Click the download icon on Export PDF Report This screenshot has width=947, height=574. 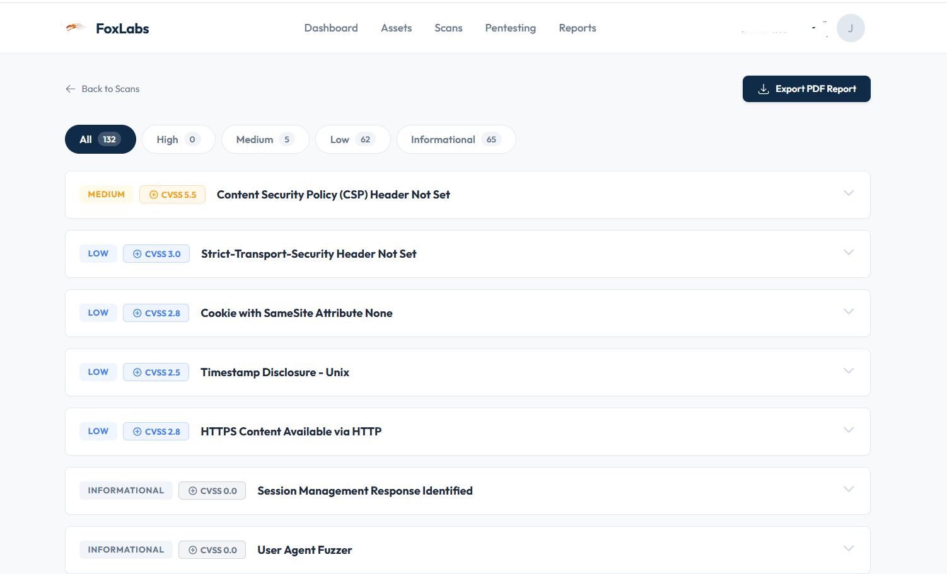point(764,88)
